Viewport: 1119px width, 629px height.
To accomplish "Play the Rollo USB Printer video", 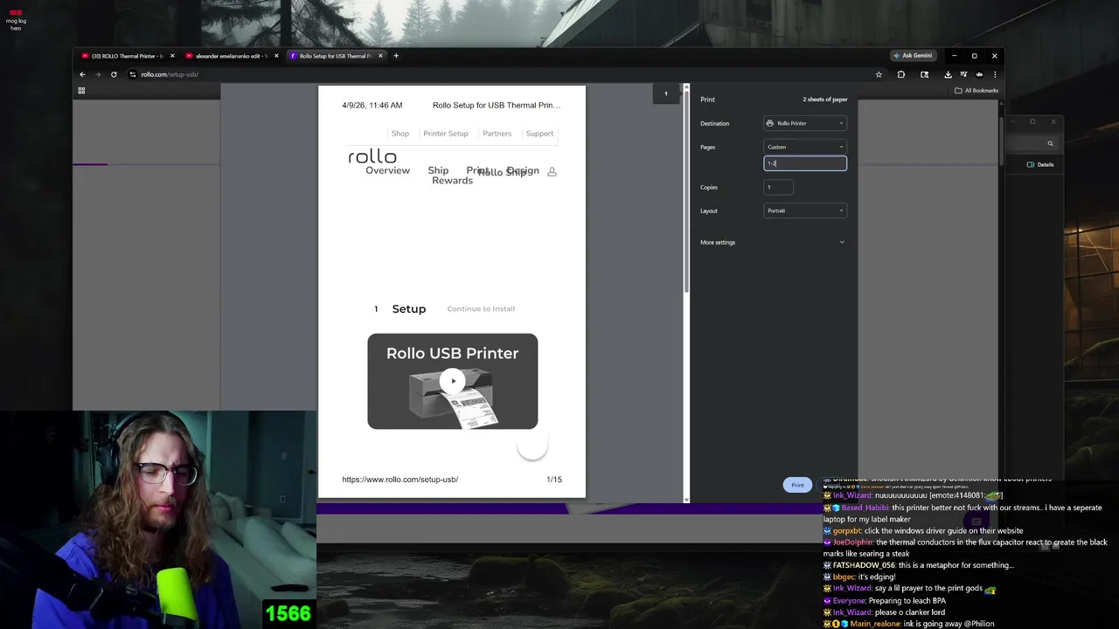I will tap(452, 381).
